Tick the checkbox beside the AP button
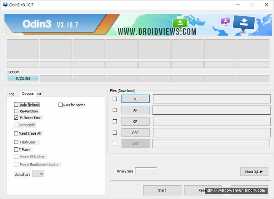 115,110
